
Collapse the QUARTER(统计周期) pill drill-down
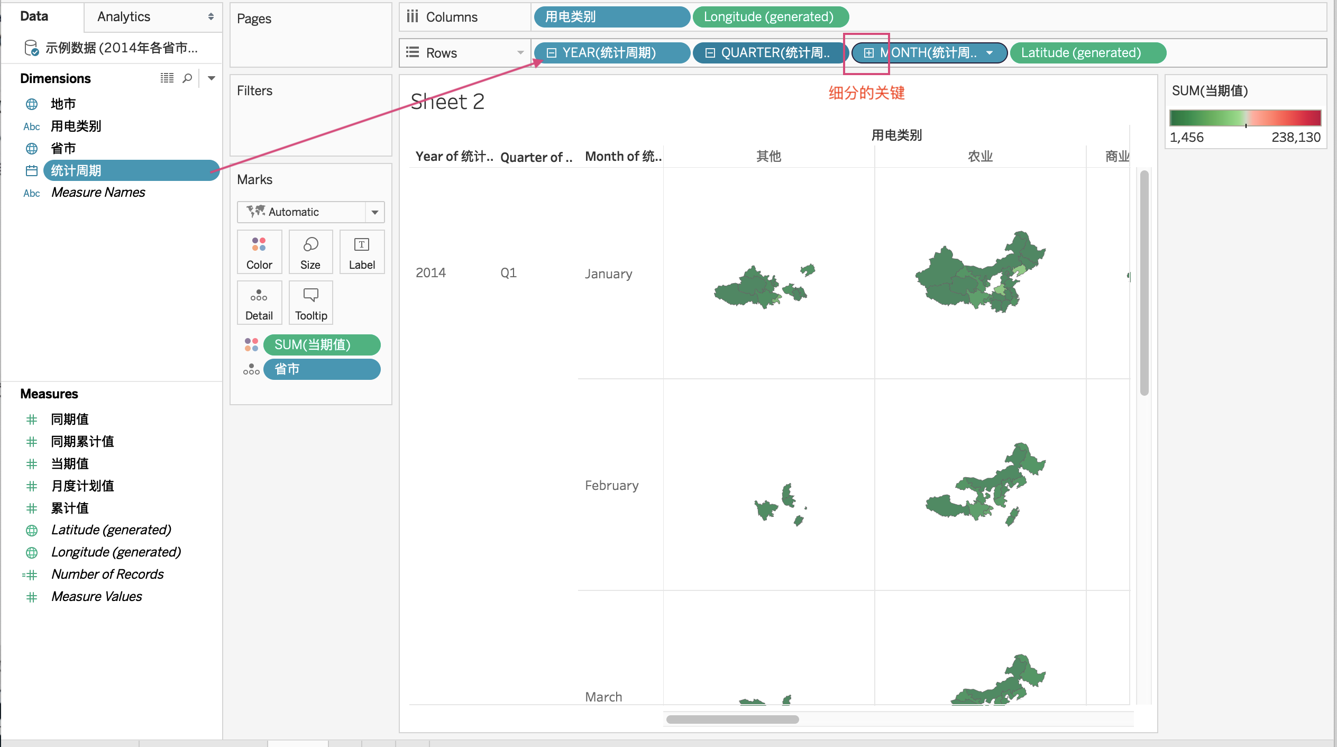tap(710, 53)
